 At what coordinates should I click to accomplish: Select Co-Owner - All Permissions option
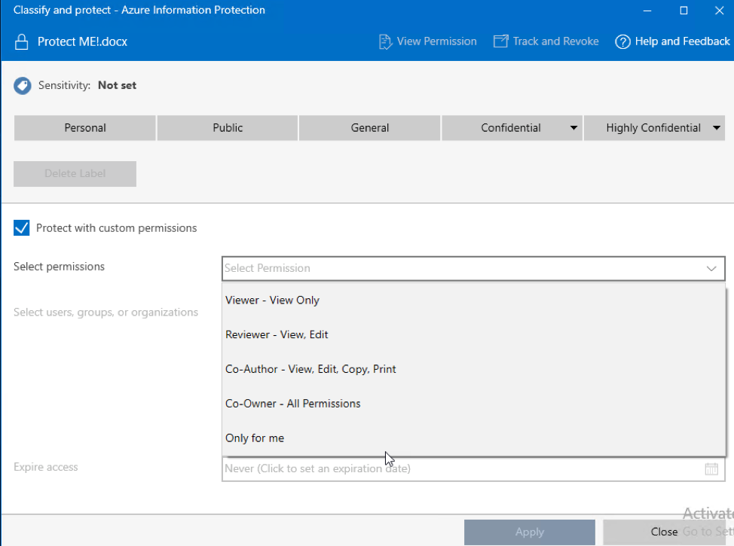point(474,404)
